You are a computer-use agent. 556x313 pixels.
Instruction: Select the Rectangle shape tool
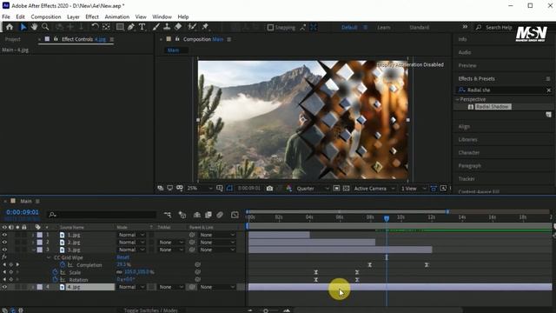[120, 27]
